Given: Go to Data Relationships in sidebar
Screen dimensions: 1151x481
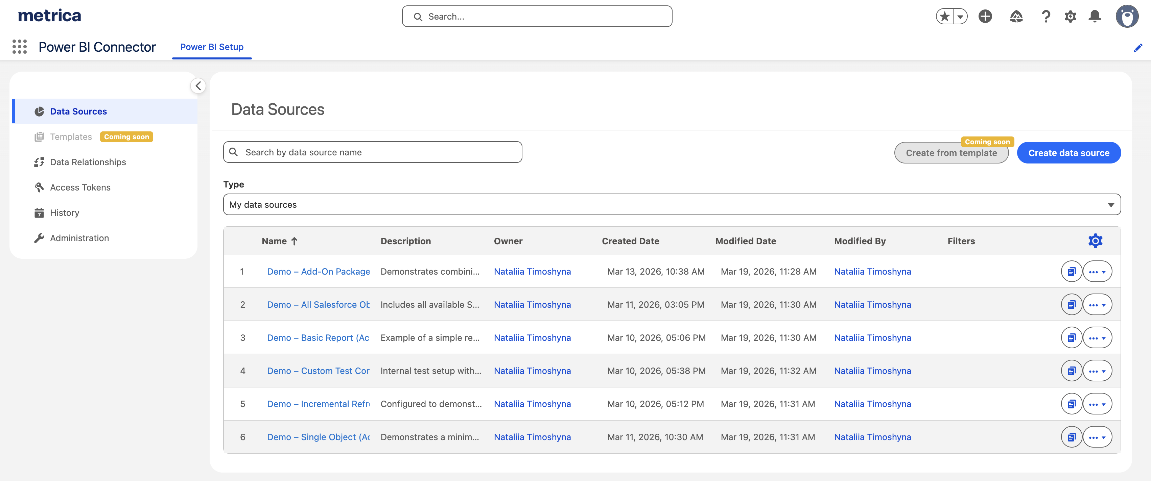Looking at the screenshot, I should click(x=88, y=162).
